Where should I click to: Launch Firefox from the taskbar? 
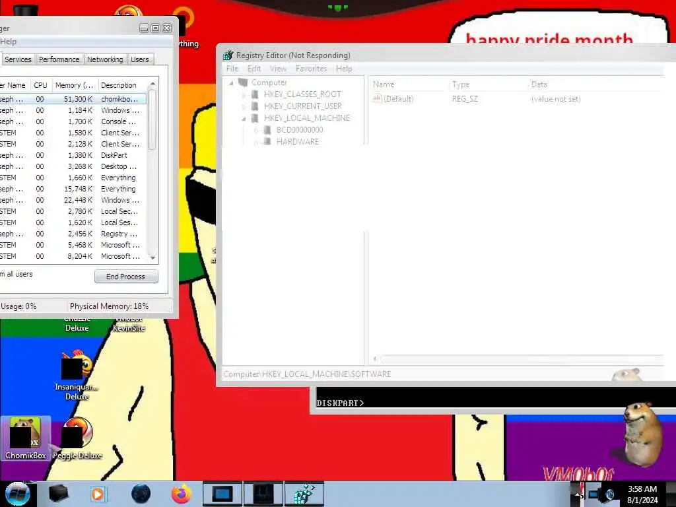(182, 494)
